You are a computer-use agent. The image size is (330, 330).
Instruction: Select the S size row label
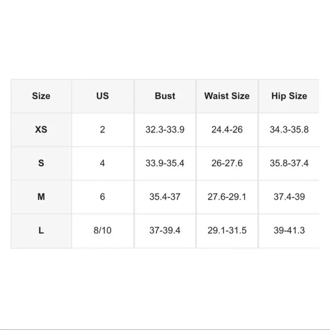[41, 163]
